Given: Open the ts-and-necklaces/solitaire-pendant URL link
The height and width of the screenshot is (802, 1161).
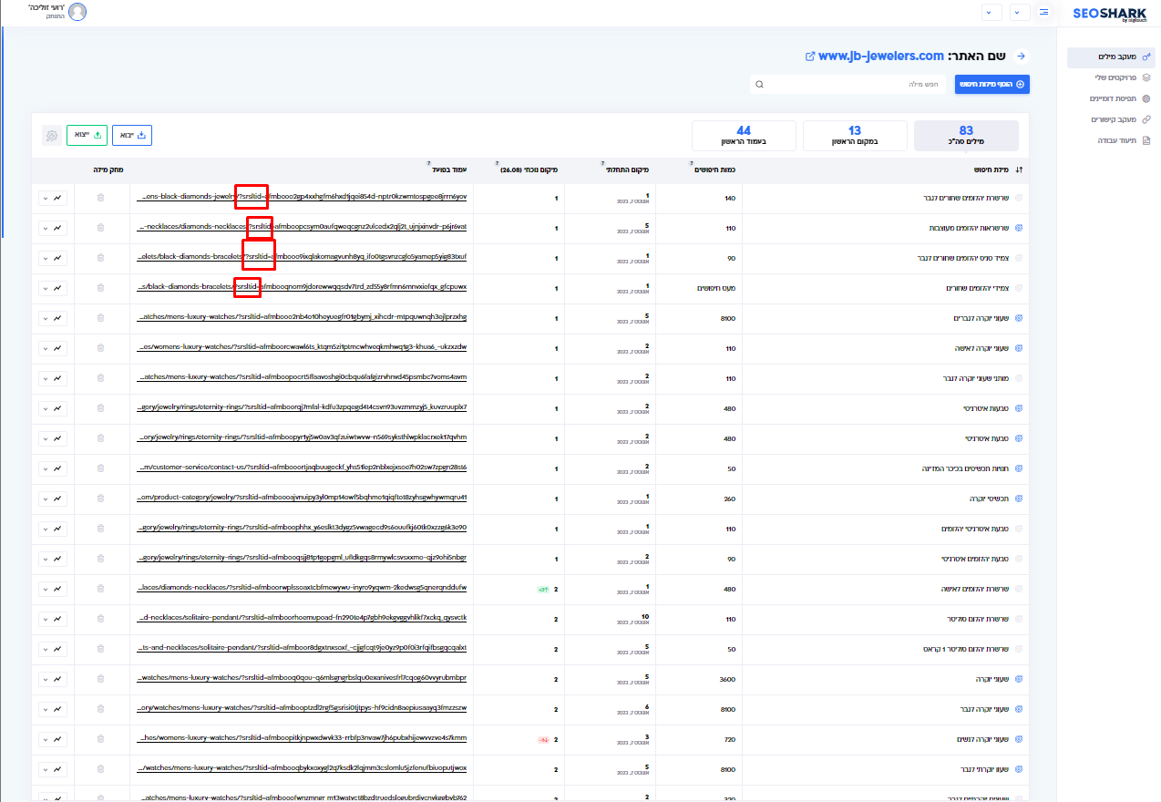Looking at the screenshot, I should 303,649.
